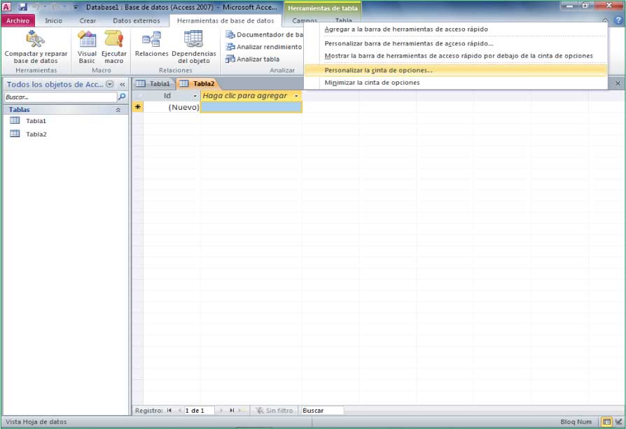The height and width of the screenshot is (429, 626).
Task: Collapse the Tablas group
Action: tap(118, 110)
